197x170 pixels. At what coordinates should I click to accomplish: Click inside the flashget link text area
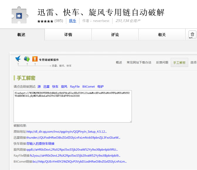pos(73,106)
